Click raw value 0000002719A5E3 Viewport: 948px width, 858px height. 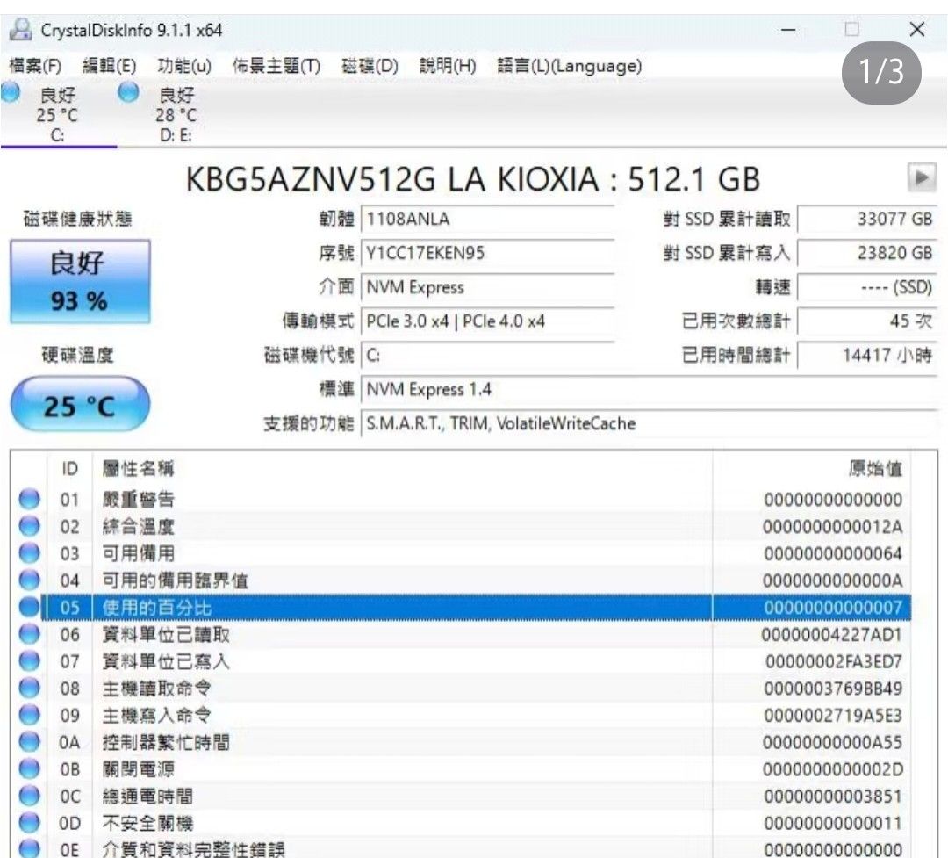832,716
